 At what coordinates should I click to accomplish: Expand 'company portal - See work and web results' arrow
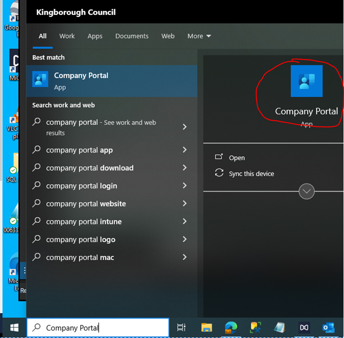(184, 127)
